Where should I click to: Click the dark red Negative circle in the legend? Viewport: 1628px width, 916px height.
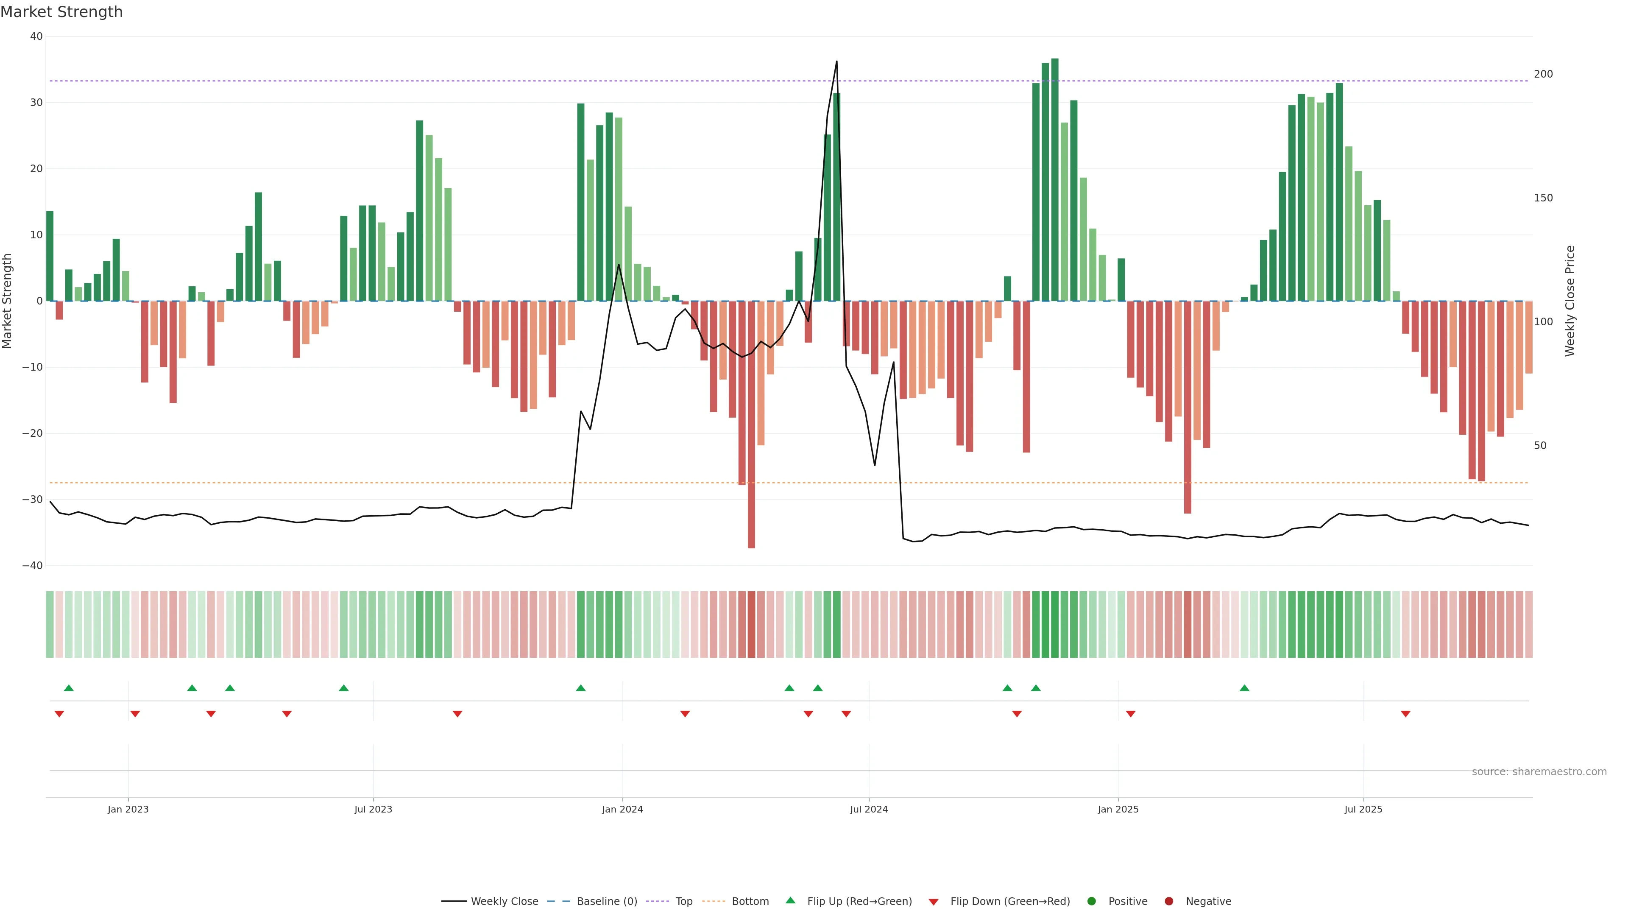click(1168, 901)
